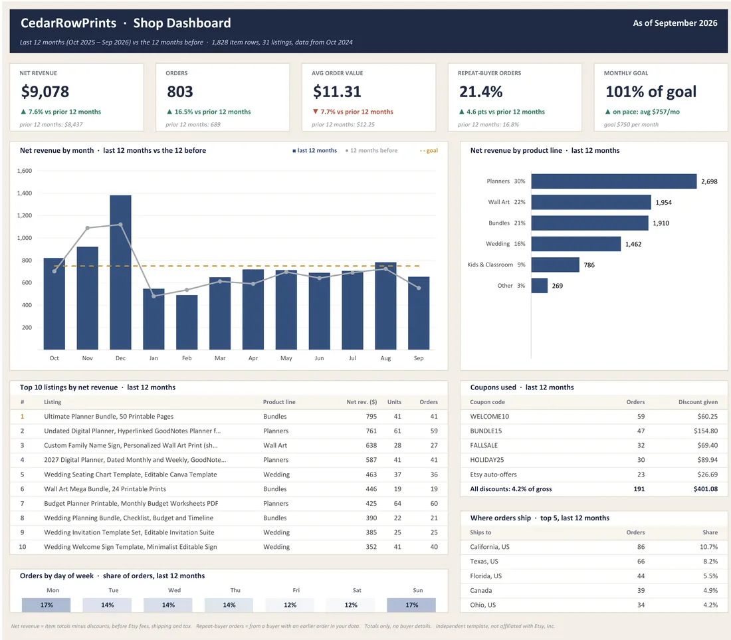
Task: Click the repeat-buyer orders 21.4% figure
Action: pos(480,92)
